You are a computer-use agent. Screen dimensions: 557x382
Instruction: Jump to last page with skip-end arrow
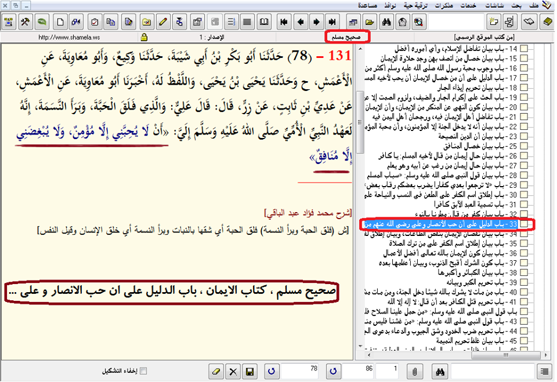(x=332, y=23)
